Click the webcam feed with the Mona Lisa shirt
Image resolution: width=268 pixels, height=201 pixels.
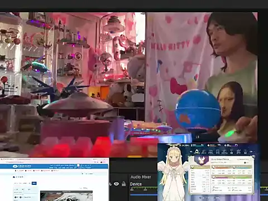coord(202,78)
